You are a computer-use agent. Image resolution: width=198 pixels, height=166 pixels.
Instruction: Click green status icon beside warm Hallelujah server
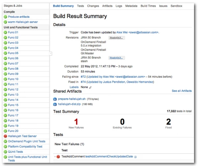click(5, 22)
